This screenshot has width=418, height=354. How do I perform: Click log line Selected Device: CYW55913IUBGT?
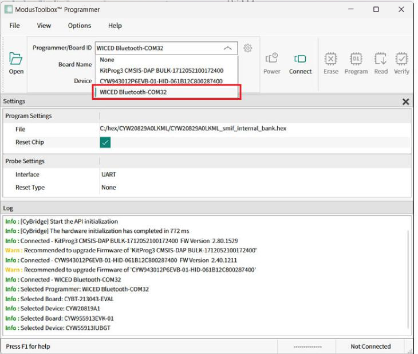point(58,328)
